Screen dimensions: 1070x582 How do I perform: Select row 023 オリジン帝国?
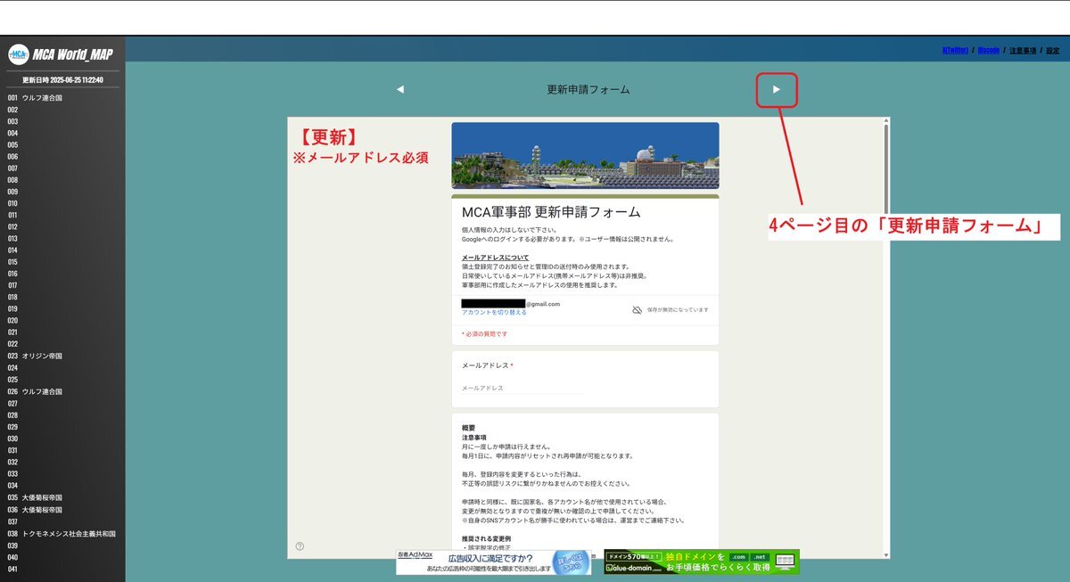pos(62,356)
